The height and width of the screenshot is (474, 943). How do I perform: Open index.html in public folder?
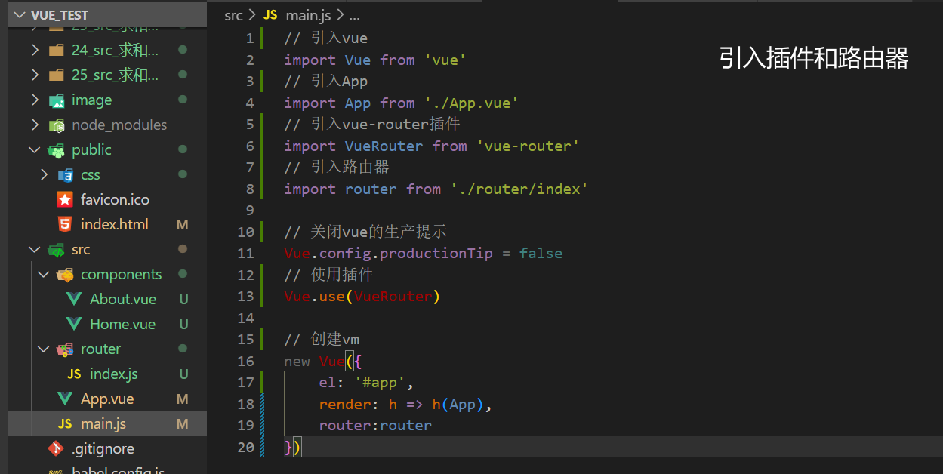coord(115,224)
